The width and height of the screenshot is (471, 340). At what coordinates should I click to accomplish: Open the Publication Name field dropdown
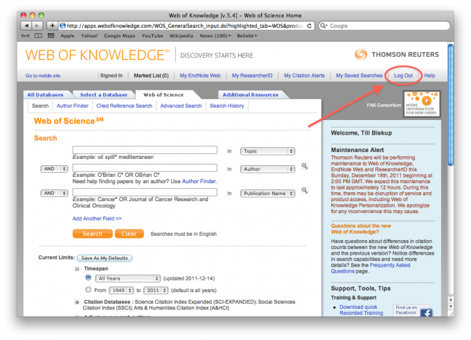tap(267, 194)
